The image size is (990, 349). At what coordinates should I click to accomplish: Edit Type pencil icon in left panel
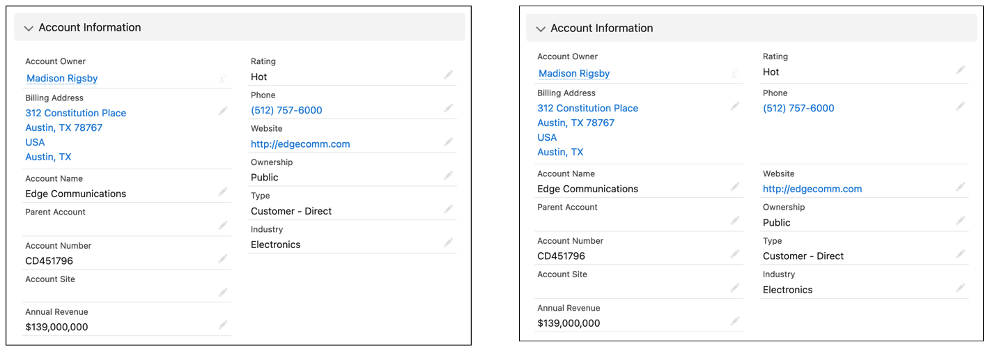[449, 208]
